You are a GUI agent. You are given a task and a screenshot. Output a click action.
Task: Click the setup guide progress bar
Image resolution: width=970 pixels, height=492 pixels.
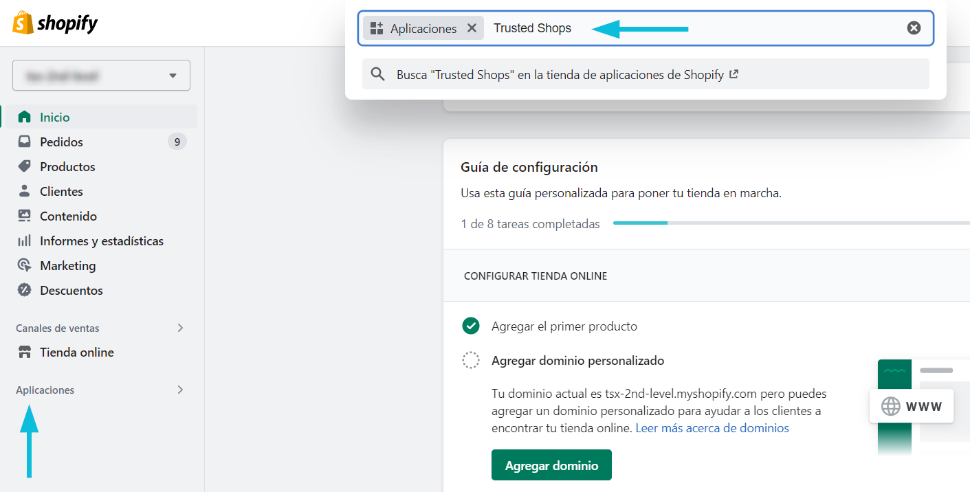[791, 223]
